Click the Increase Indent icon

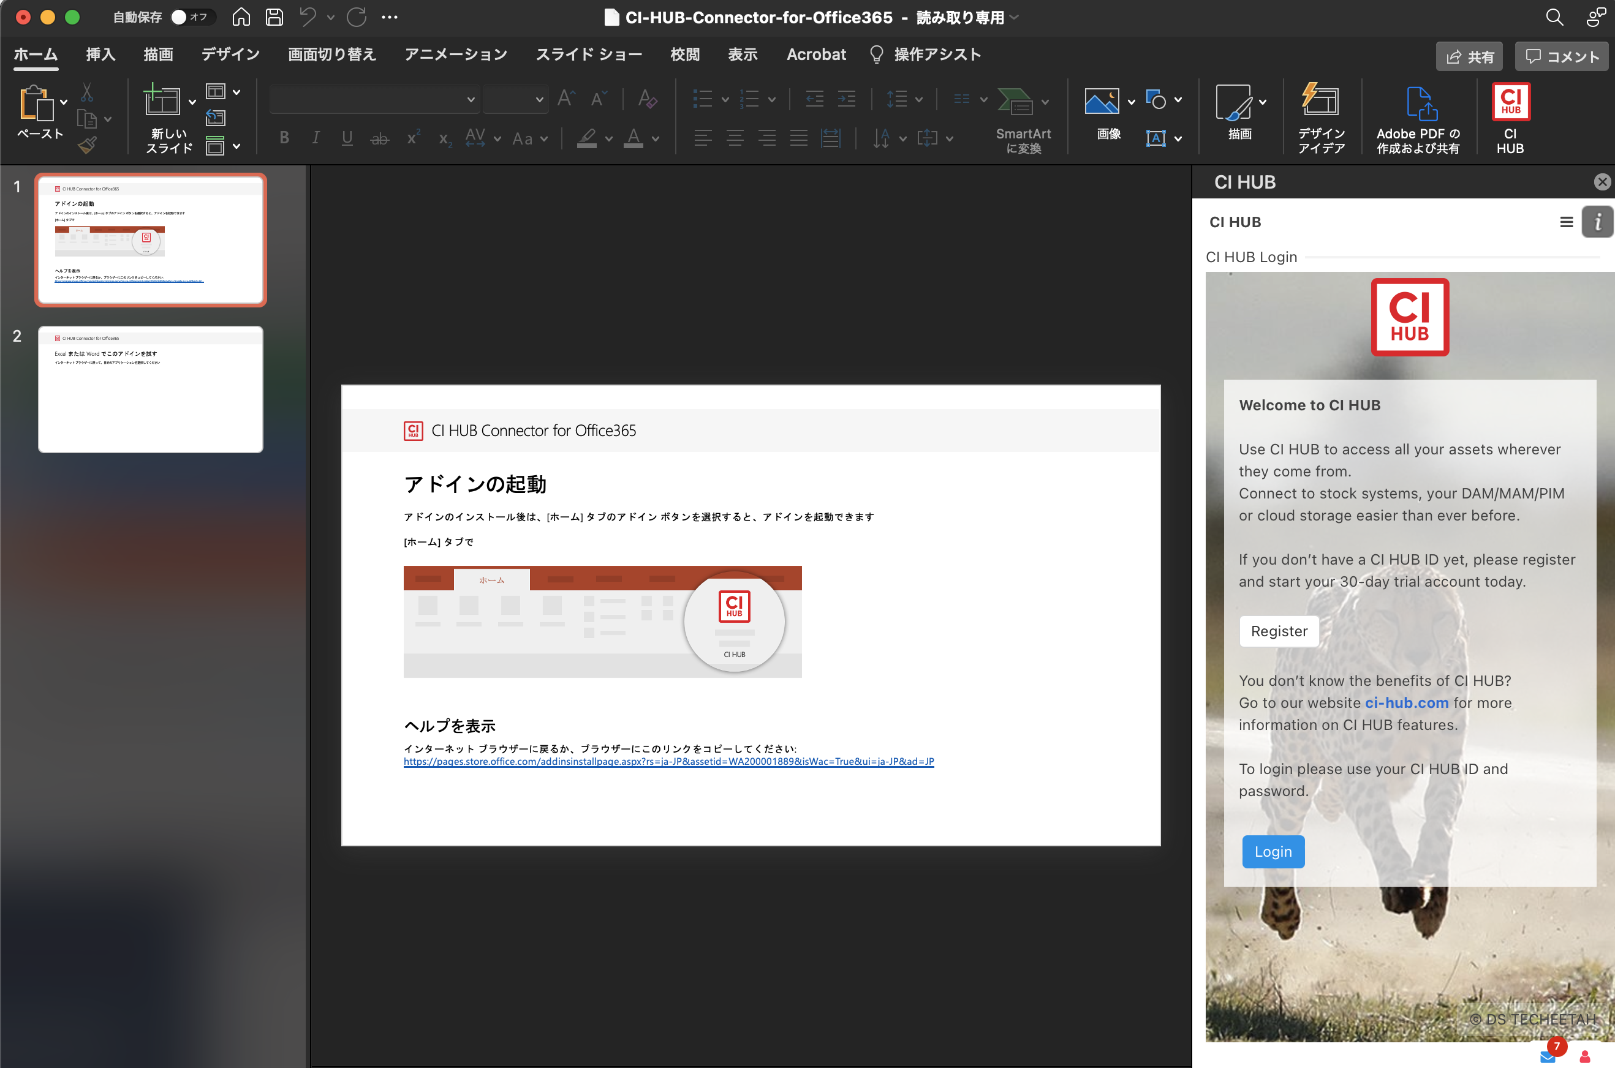pyautogui.click(x=846, y=99)
